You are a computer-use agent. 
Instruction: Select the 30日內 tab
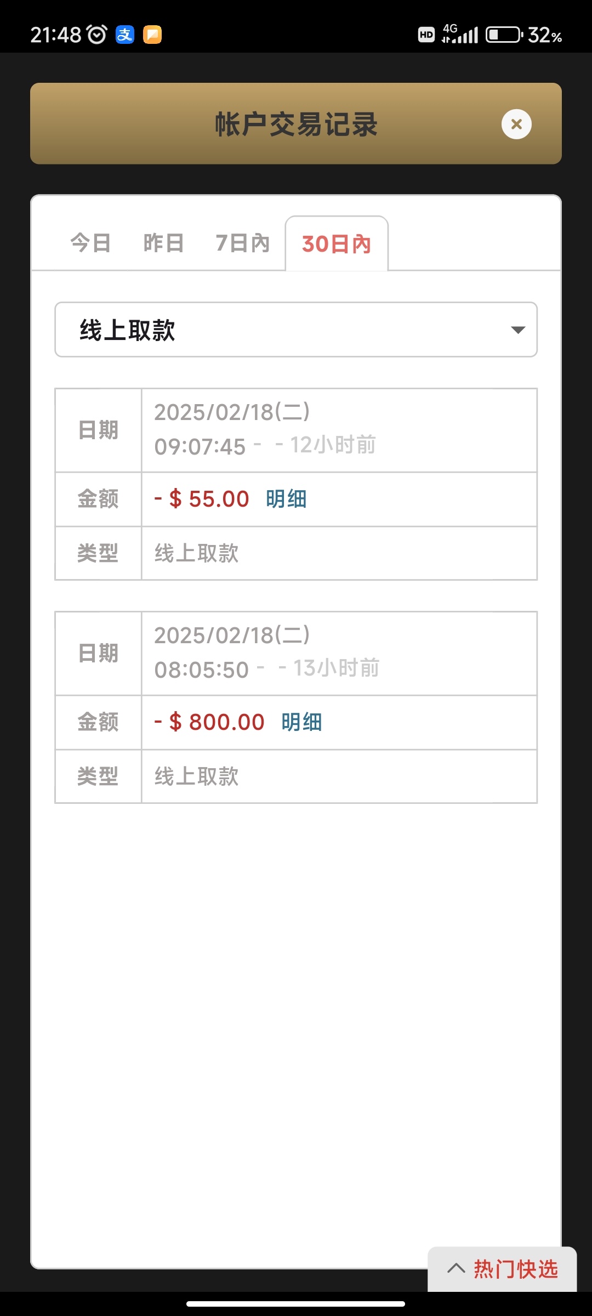[x=337, y=244]
